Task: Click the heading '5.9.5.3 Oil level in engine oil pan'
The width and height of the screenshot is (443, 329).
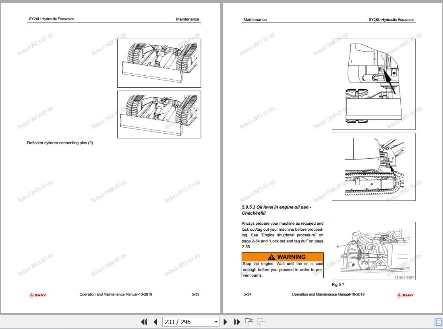Action: point(276,210)
